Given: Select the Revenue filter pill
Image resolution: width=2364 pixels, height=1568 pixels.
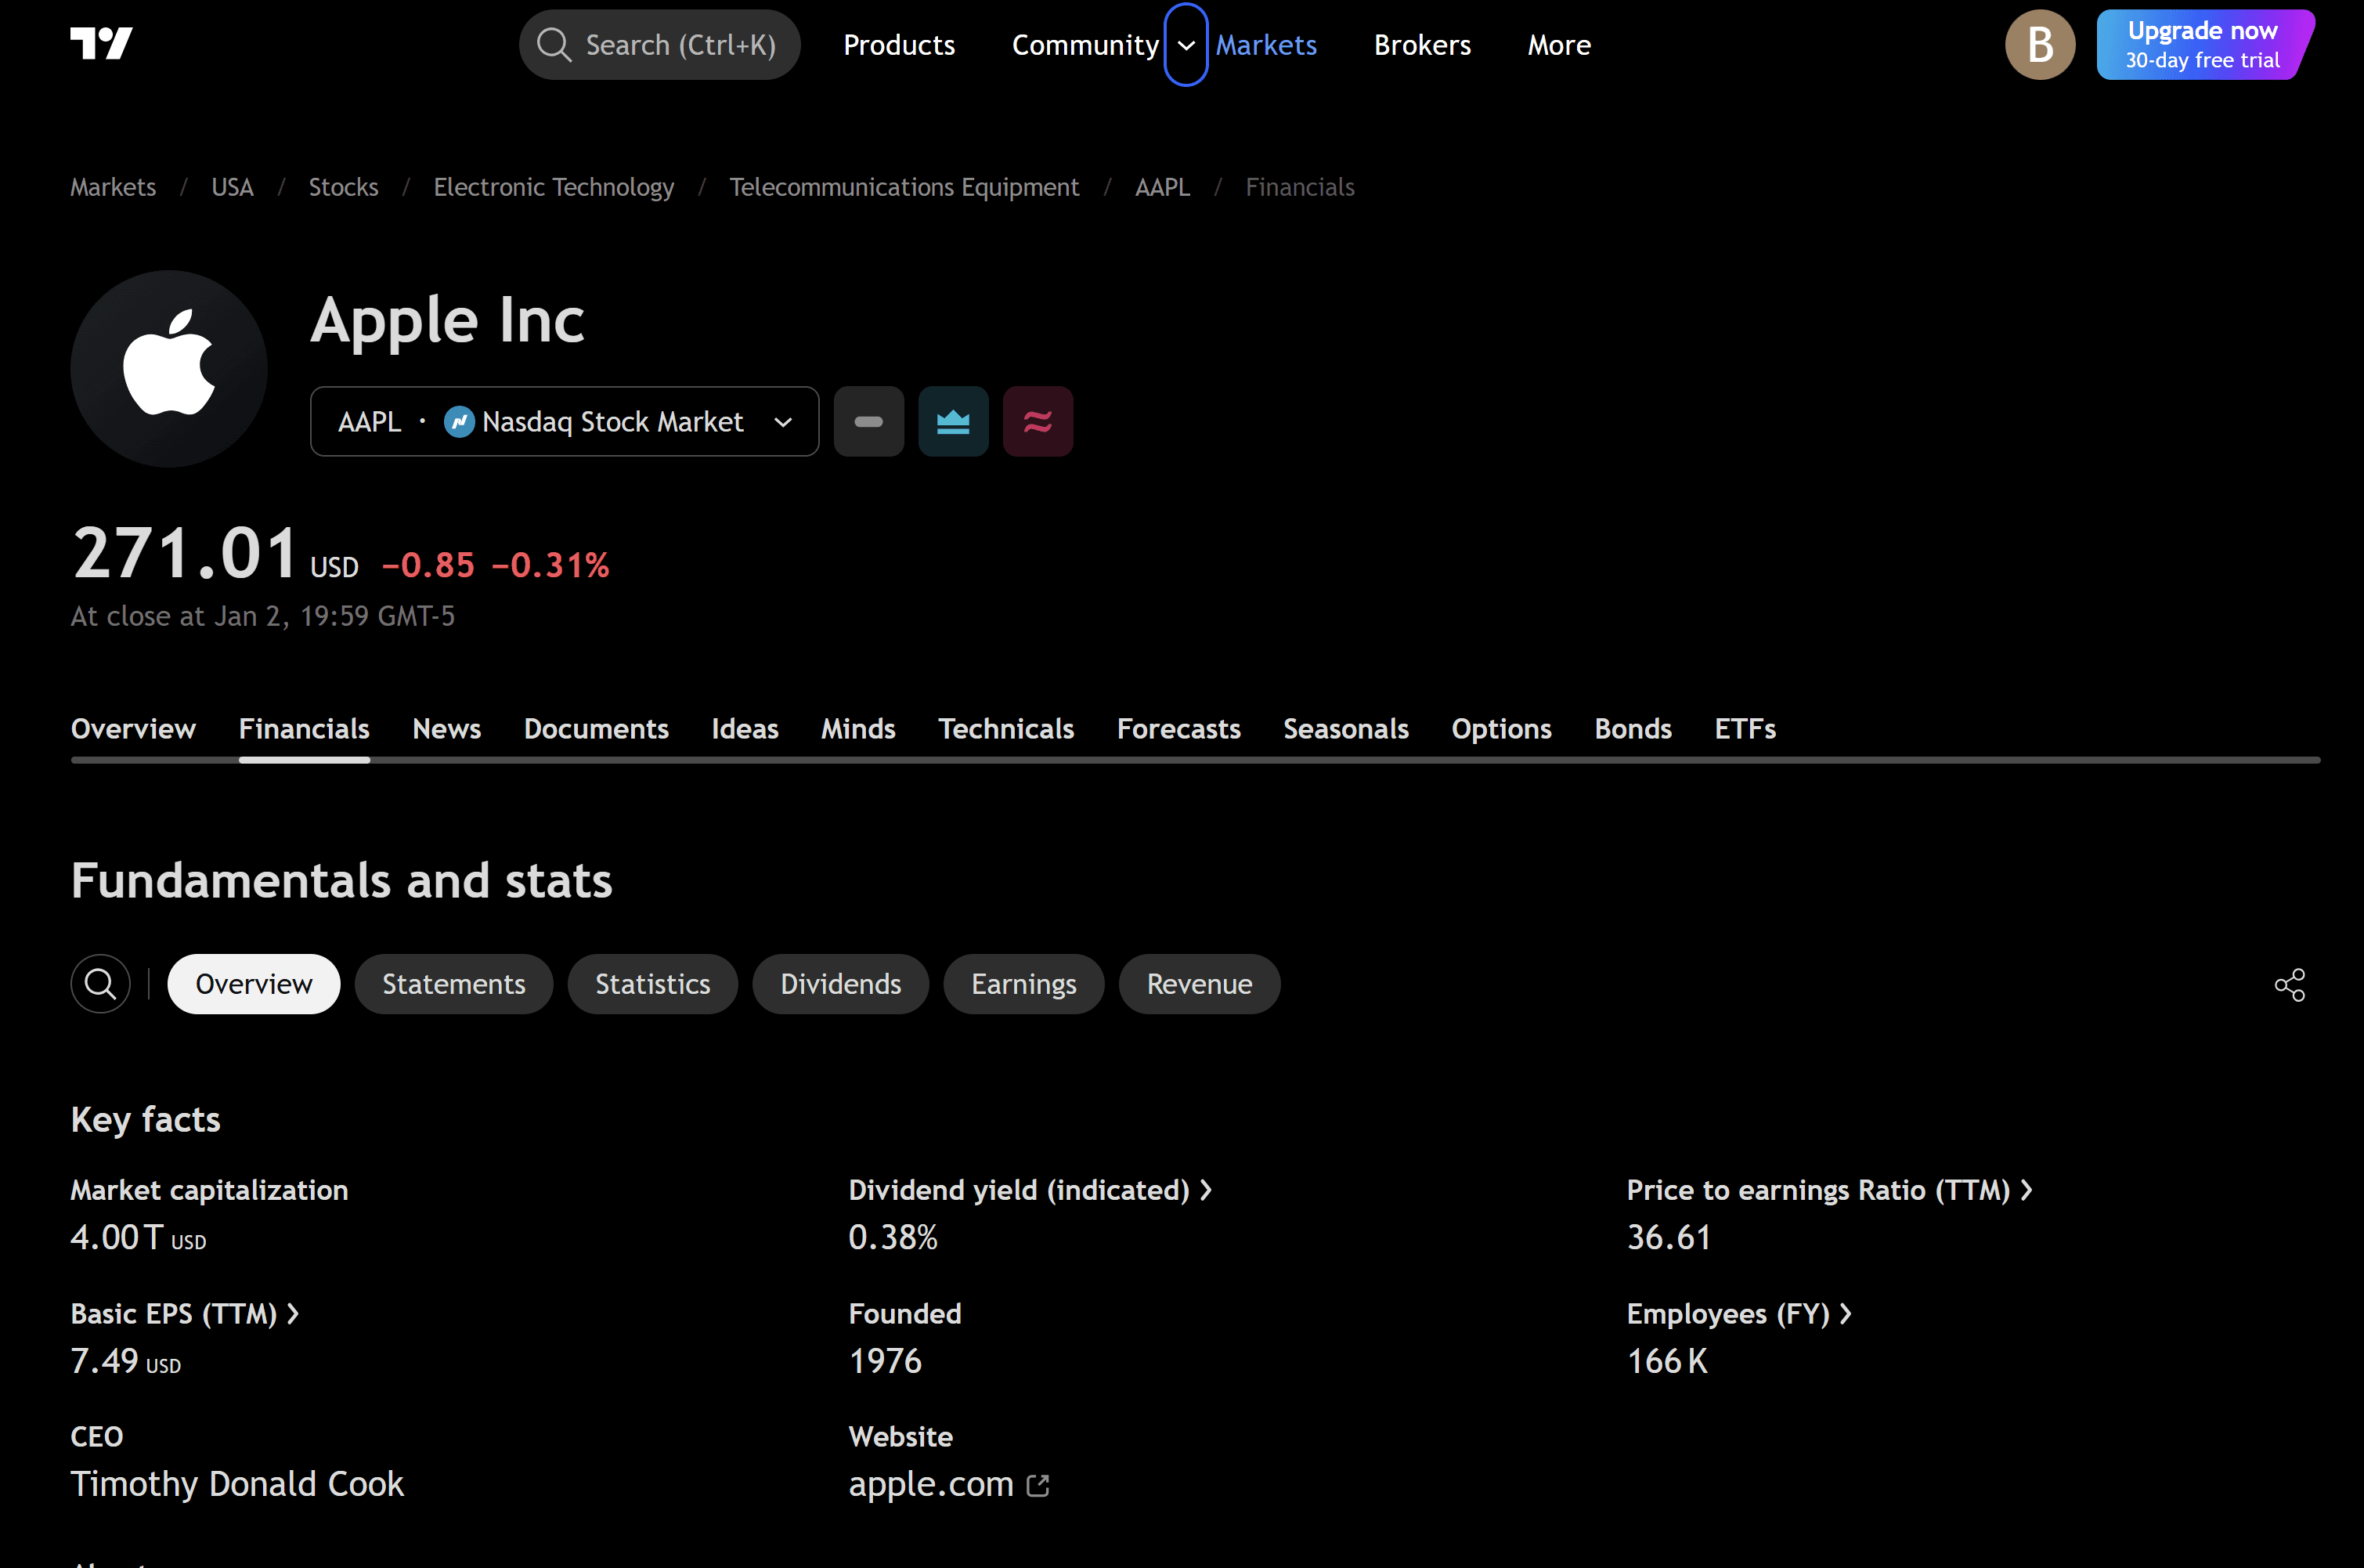Looking at the screenshot, I should [1199, 984].
